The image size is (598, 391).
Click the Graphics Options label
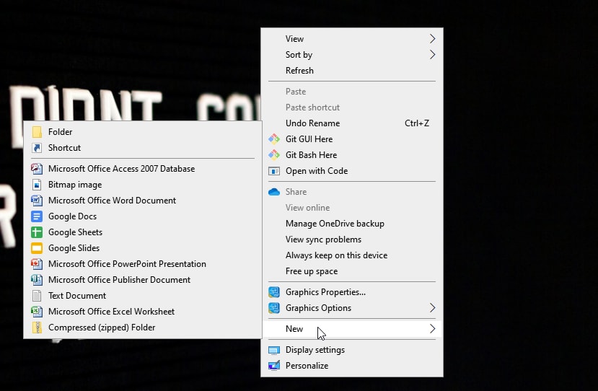coord(318,308)
